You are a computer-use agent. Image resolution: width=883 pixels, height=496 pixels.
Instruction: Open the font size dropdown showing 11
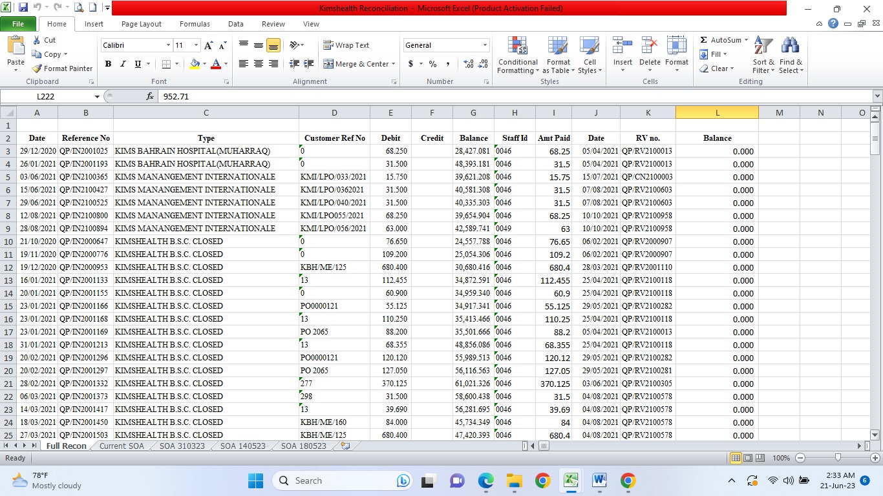coord(196,45)
